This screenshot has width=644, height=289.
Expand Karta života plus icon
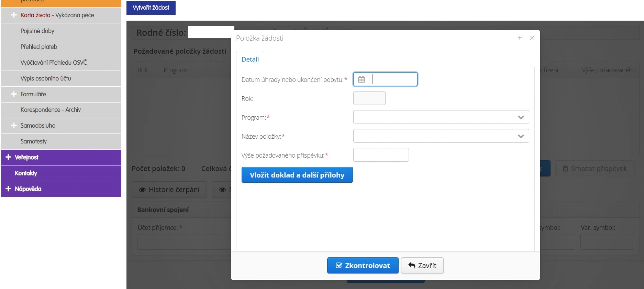[14, 15]
